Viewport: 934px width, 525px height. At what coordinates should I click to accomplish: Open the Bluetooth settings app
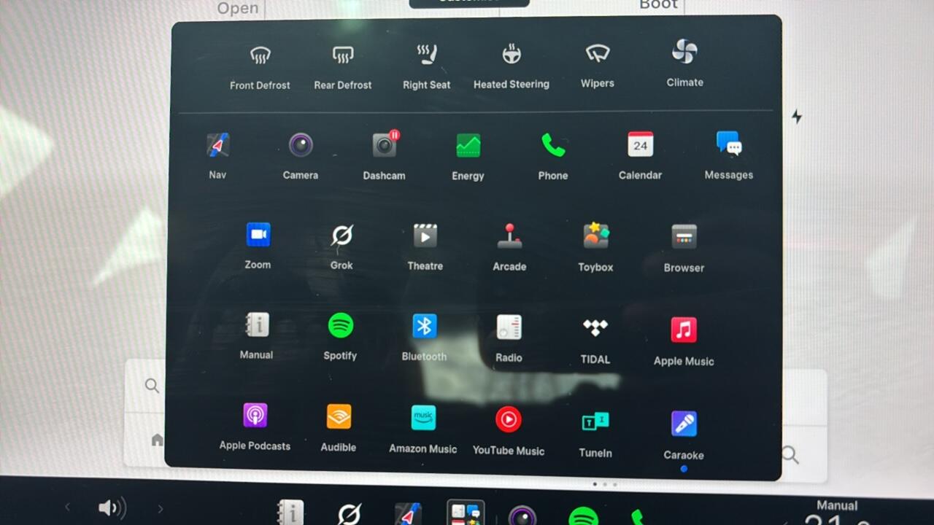coord(424,337)
